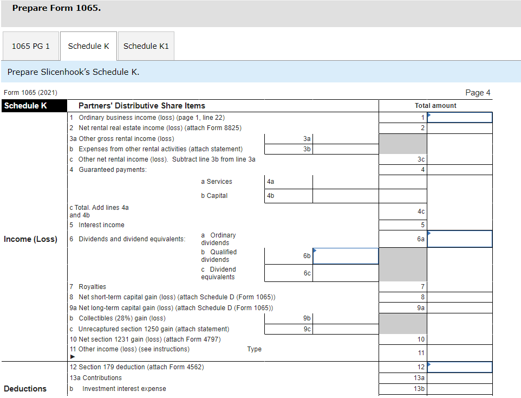The image size is (521, 398).
Task: Click line 3a other gross rental income field
Action: 346,139
